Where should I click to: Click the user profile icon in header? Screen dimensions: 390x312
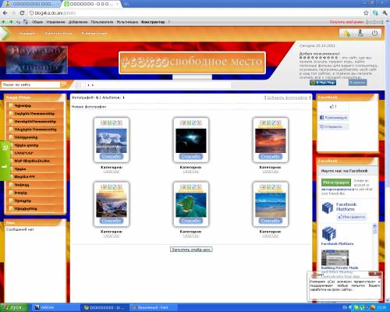(x=360, y=34)
